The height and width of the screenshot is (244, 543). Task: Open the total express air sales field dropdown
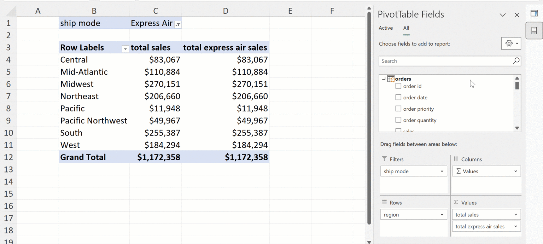tap(516, 227)
